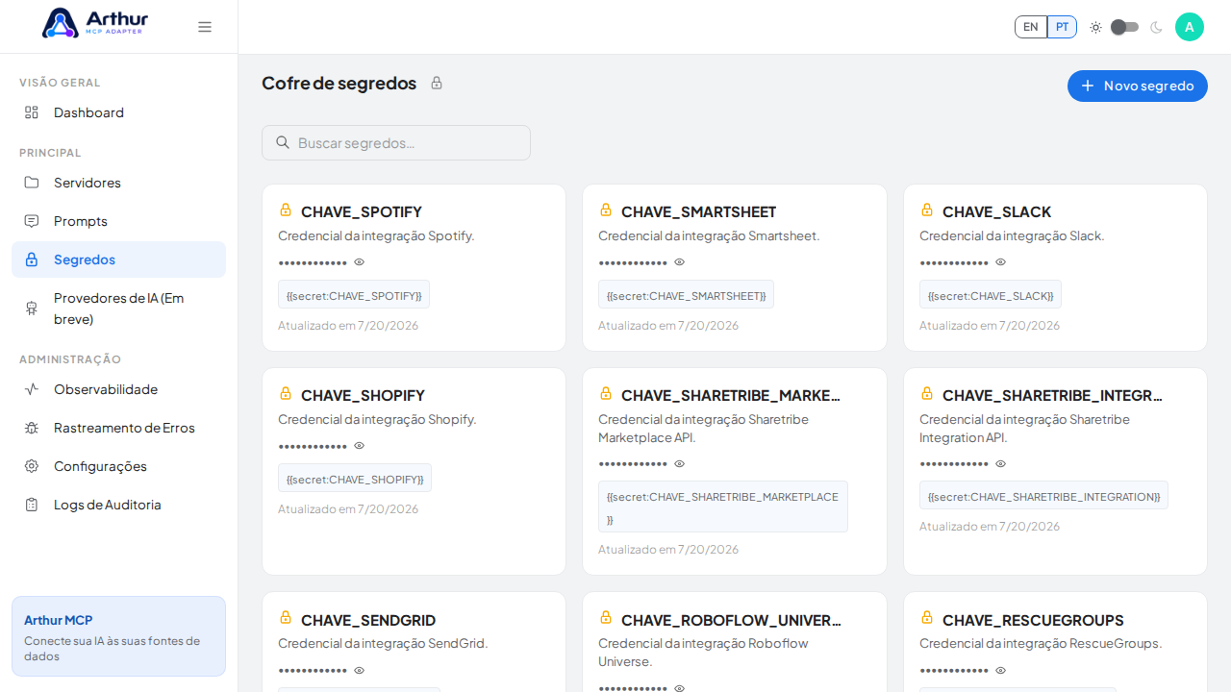Click the CHAVE_RESCUEGROUPS card title
This screenshot has width=1231, height=692.
1033,621
